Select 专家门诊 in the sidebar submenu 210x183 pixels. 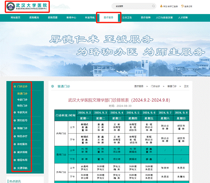(x=22, y=100)
